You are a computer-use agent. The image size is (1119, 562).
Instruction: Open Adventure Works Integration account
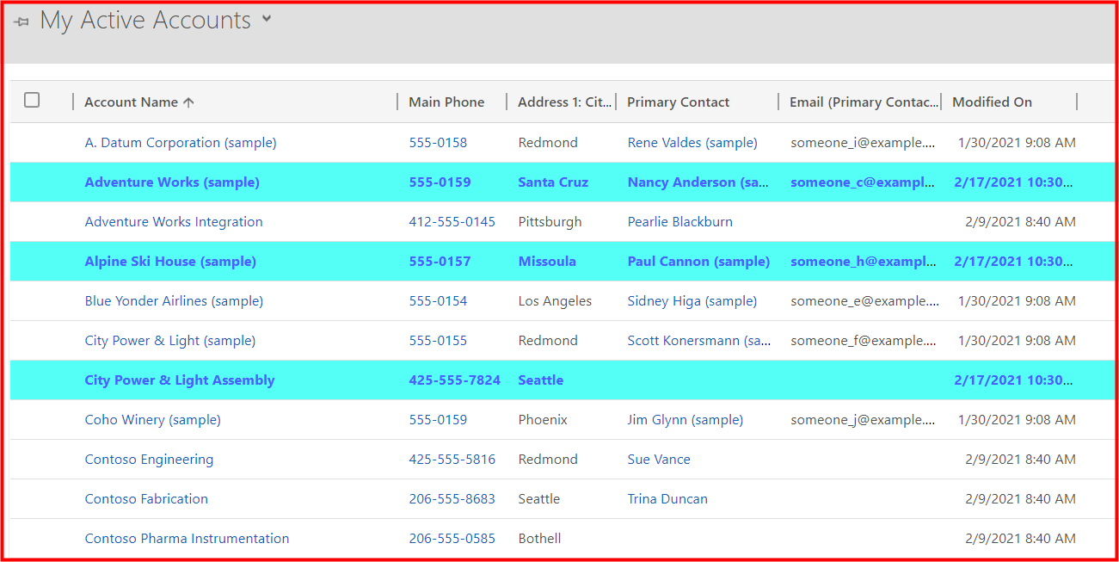point(174,222)
